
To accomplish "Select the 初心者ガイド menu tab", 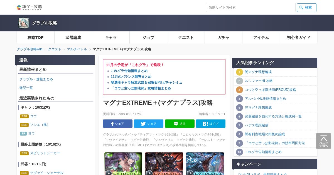I will (299, 37).
